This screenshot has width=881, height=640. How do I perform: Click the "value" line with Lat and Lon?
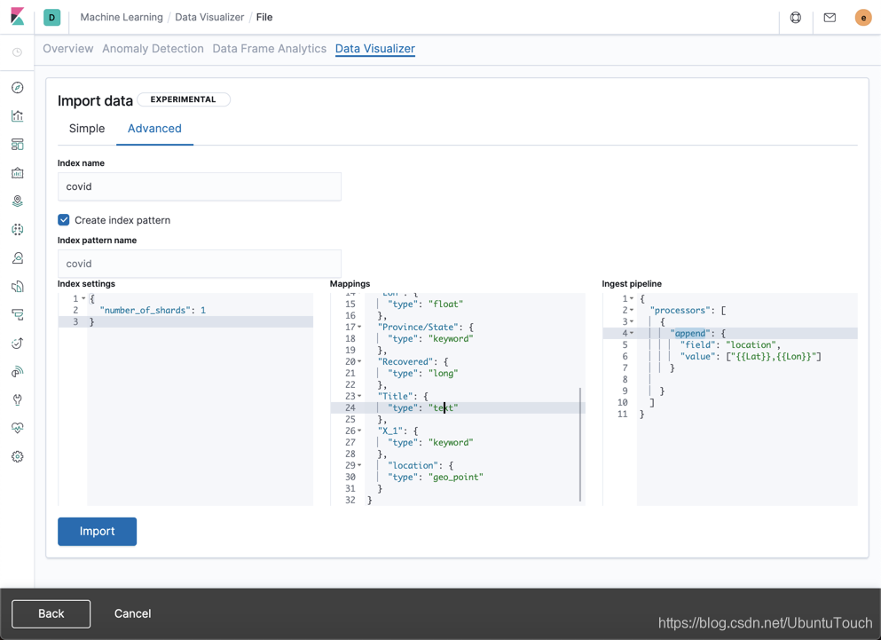(751, 357)
